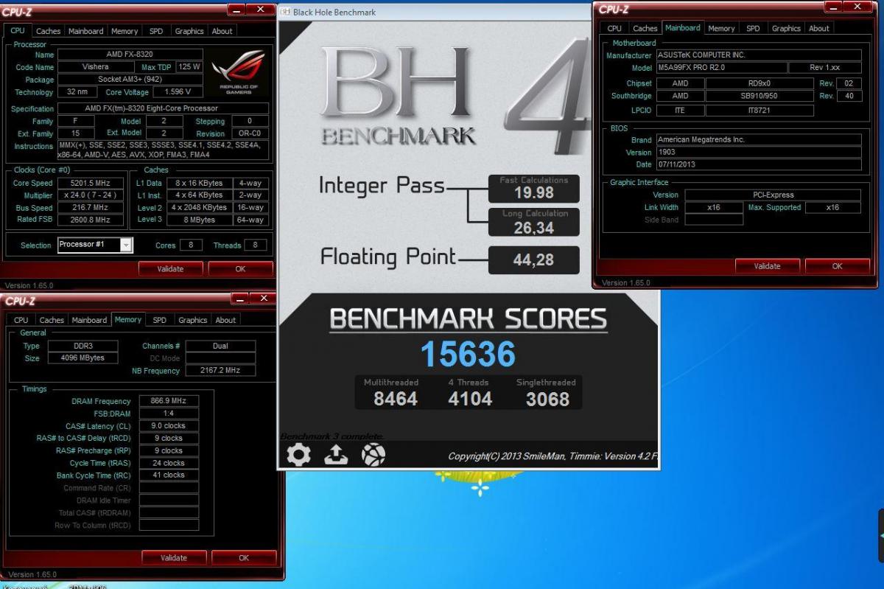884x589 pixels.
Task: Click the upload results icon
Action: (x=336, y=455)
